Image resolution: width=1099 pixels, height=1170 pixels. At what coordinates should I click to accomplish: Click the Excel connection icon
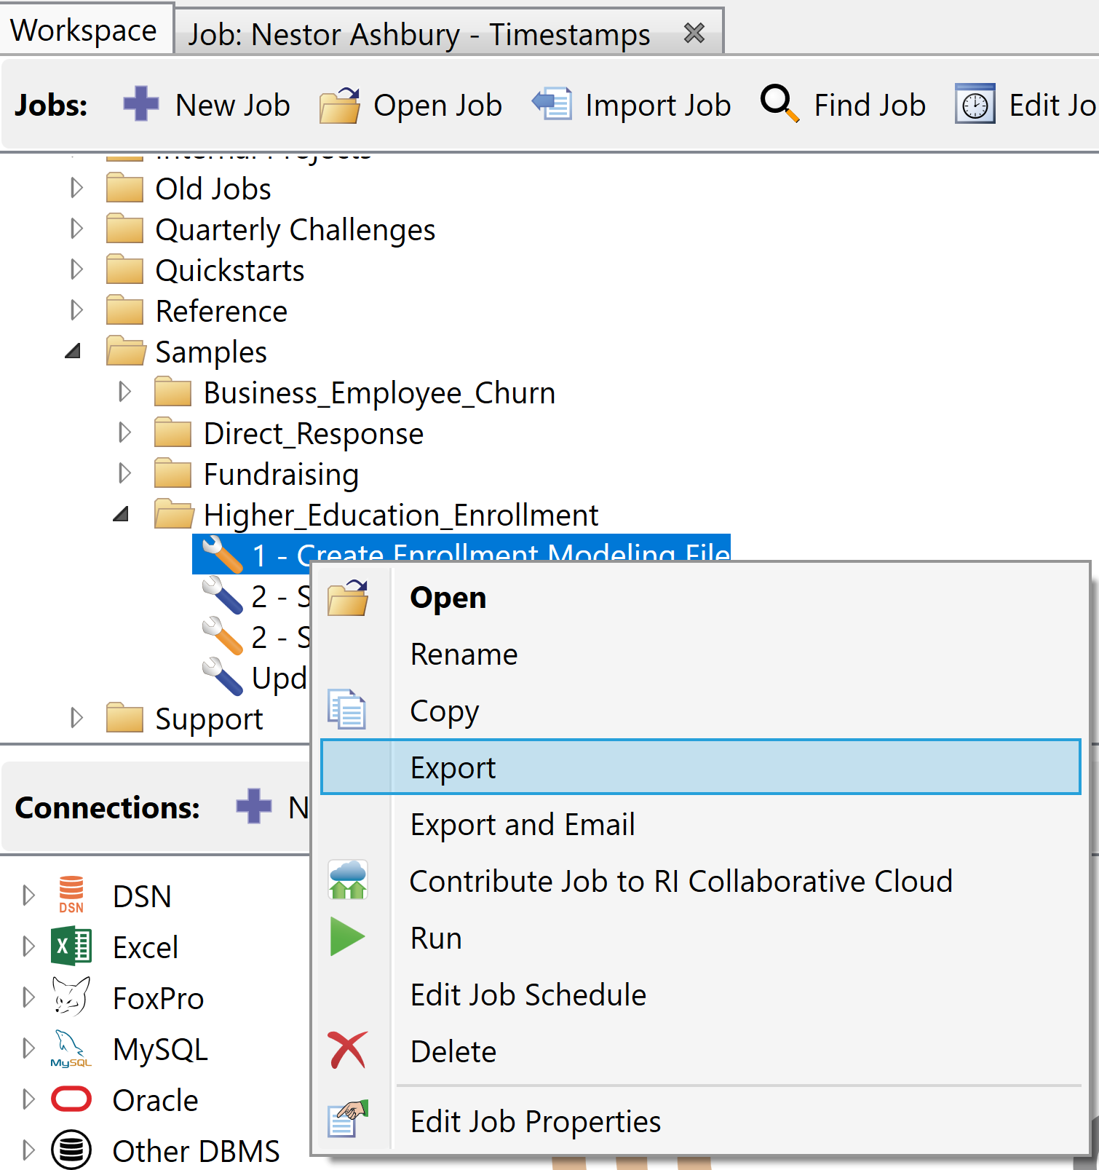[x=71, y=946]
